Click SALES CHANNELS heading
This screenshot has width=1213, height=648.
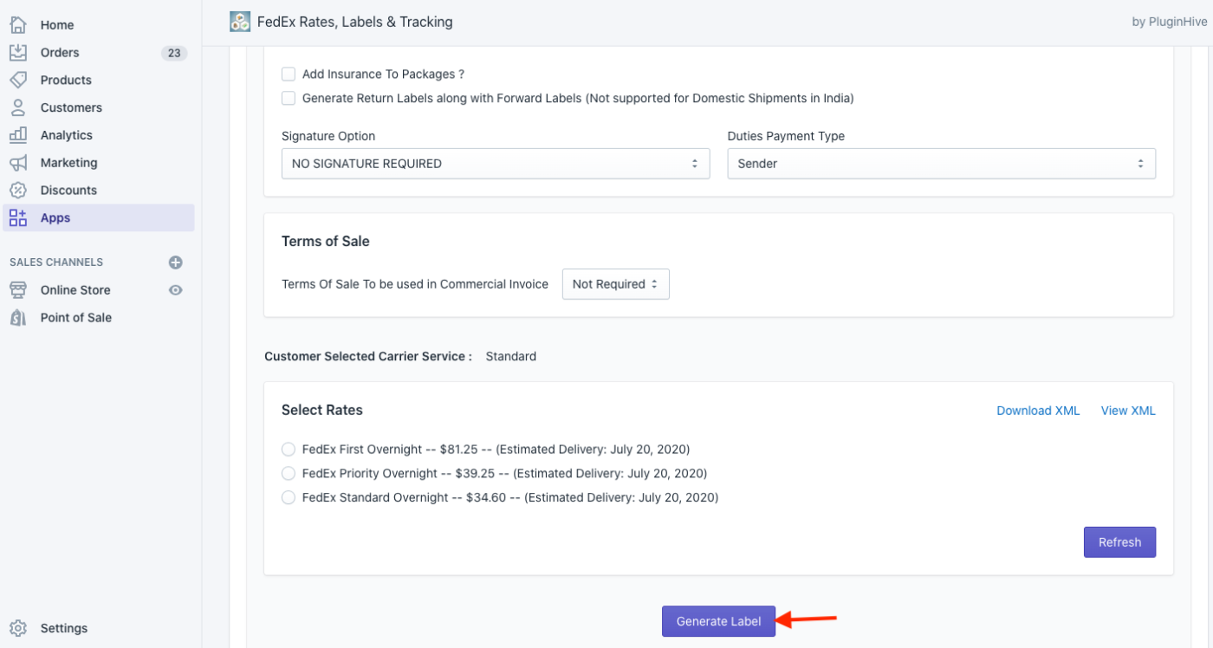coord(56,262)
